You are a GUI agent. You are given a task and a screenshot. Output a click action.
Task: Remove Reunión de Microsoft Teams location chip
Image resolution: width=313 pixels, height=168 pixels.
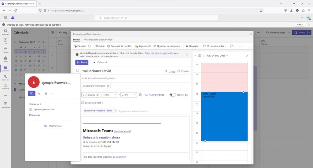(x=116, y=111)
